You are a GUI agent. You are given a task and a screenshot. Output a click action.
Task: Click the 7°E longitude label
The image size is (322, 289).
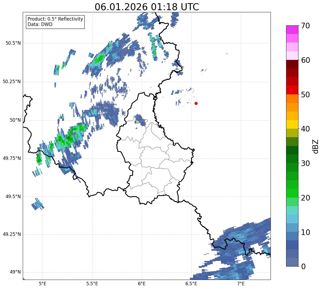point(241,283)
